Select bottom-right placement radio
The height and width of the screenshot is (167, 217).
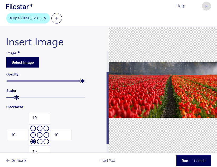[x=46, y=141]
